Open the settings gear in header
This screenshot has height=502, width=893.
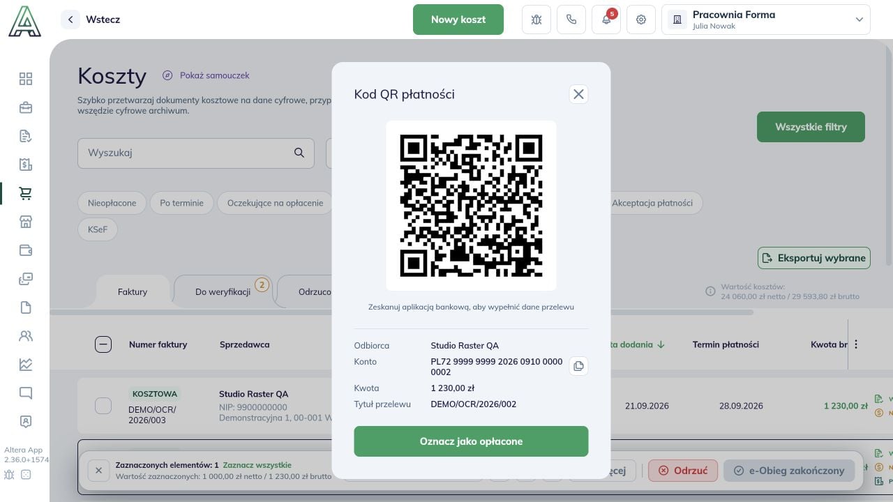(x=641, y=20)
